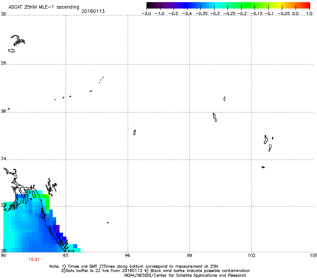Select the date label 20160113
317x278 pixels.
(93, 11)
